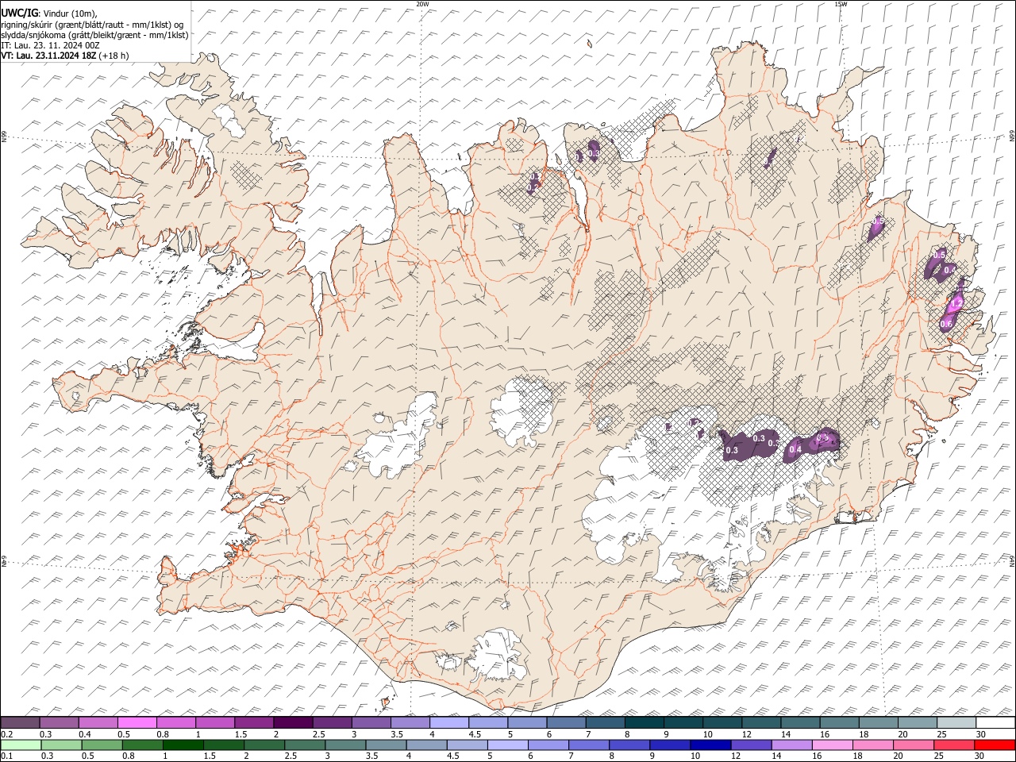1016x762 pixels.
Task: Pick the darkest green bottom-row swatch labeled 1
Action: coord(183,745)
